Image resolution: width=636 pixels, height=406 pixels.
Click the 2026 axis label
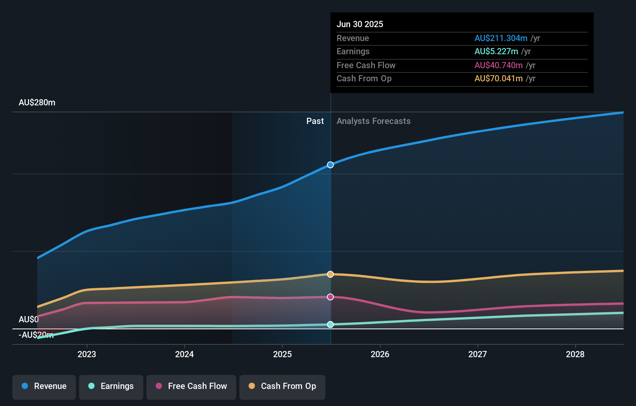380,354
